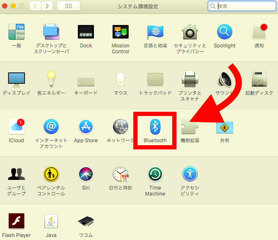Open Java preference pane
The image size is (278, 240).
[51, 221]
